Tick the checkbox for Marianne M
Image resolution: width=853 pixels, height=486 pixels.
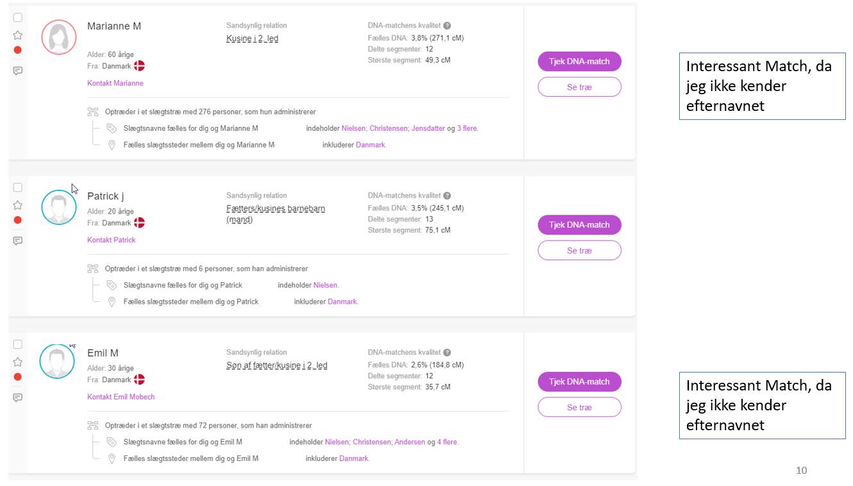(x=18, y=17)
